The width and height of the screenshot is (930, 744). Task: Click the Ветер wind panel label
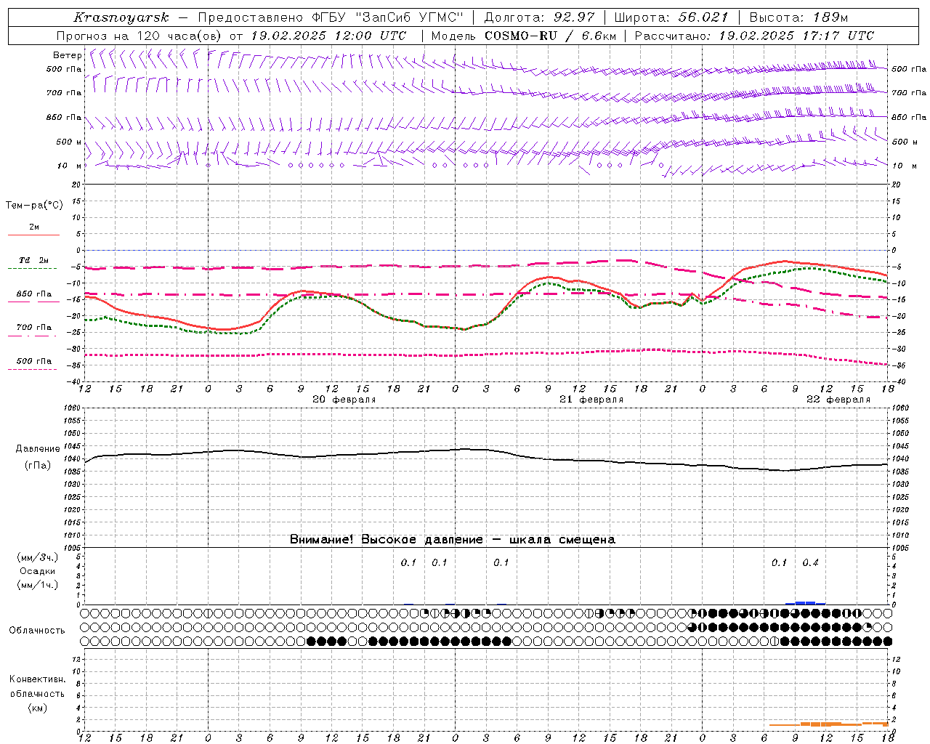click(67, 55)
